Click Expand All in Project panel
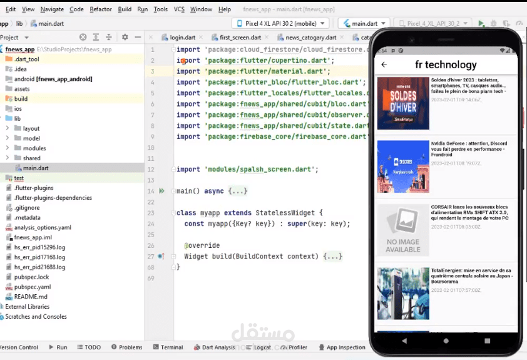527x360 pixels. tap(96, 37)
